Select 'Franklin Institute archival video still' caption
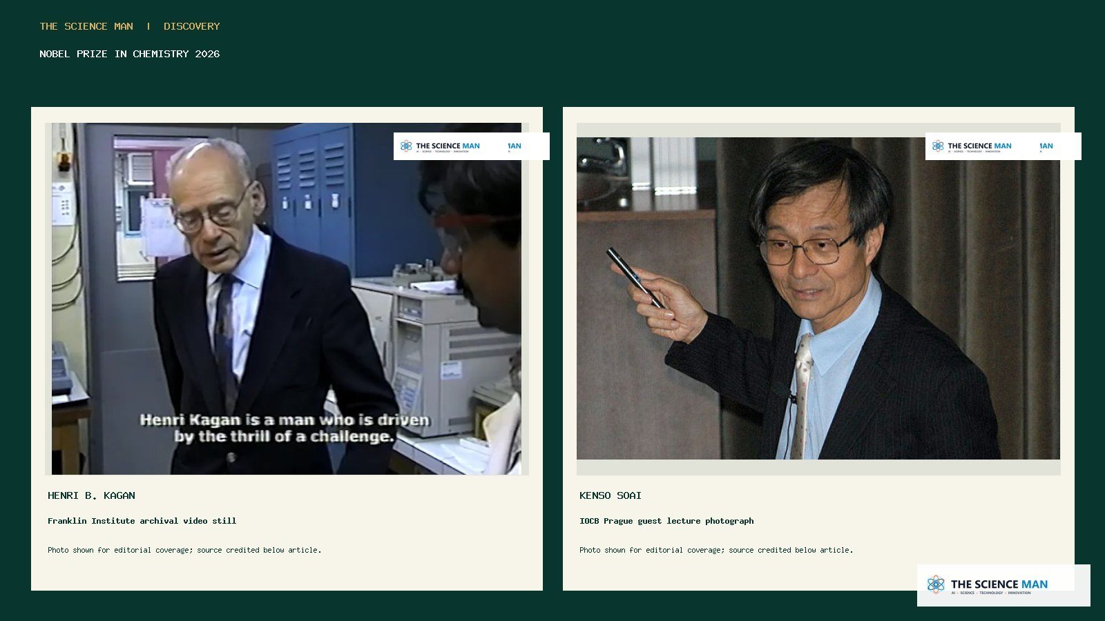Viewport: 1105px width, 621px height. coord(142,521)
